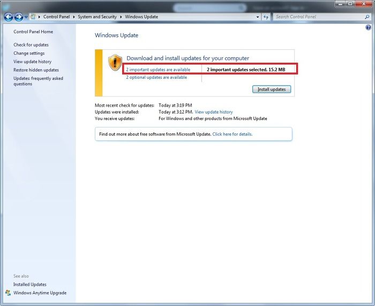Open Change settings
Screen dimensions: 375x306
[29, 53]
